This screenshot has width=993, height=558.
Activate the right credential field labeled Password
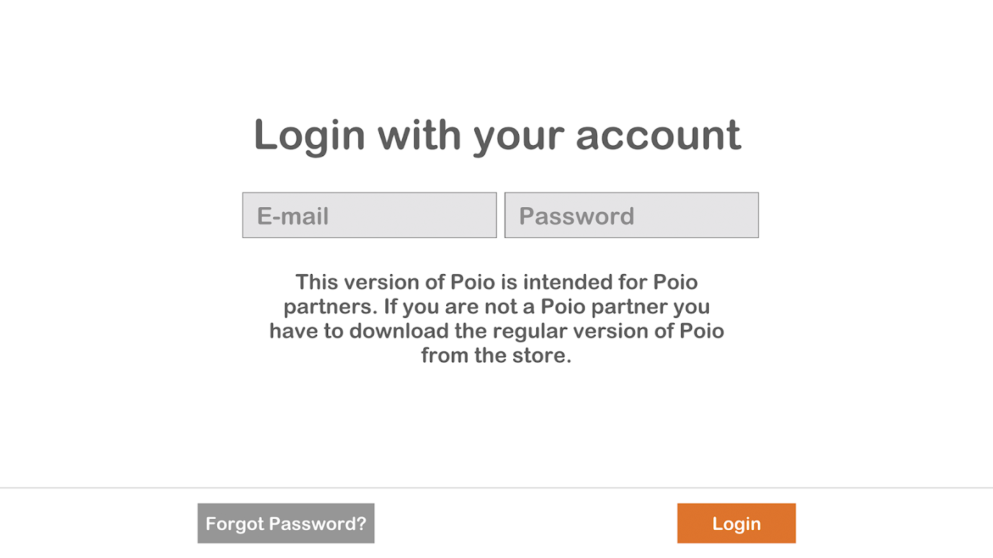pos(631,215)
